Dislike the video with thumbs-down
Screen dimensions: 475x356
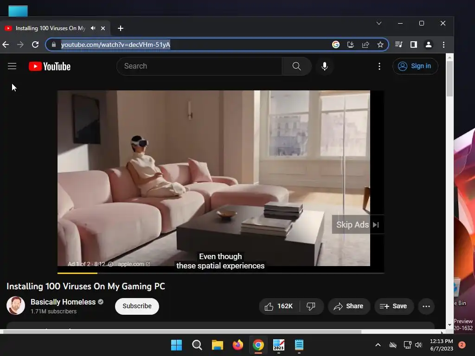click(x=311, y=306)
